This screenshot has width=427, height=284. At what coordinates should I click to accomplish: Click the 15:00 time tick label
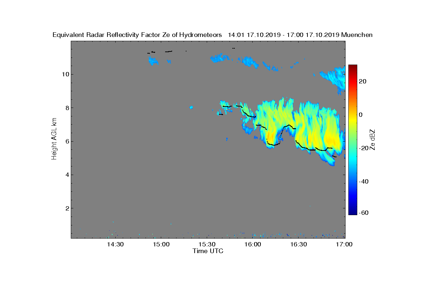[161, 244]
